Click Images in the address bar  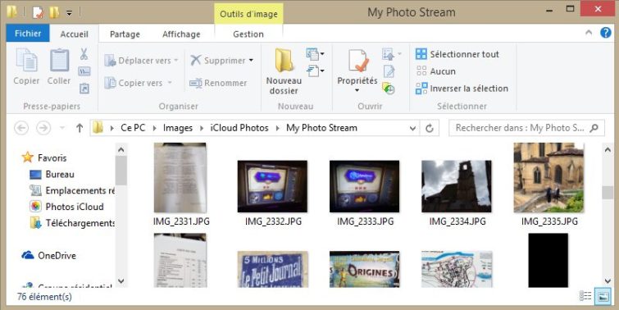click(178, 128)
